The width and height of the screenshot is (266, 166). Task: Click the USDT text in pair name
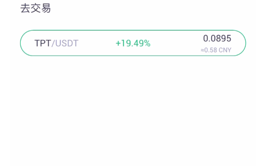[67, 43]
